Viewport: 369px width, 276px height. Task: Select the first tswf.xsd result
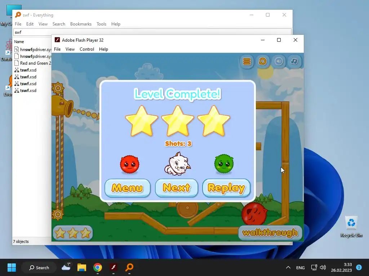(x=26, y=70)
